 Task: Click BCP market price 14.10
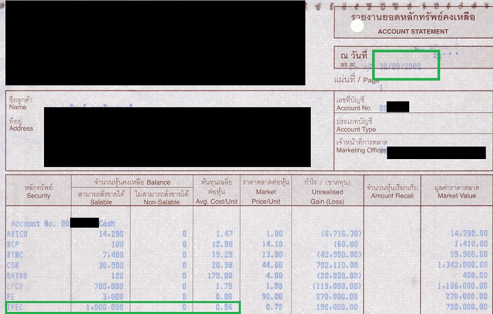pos(273,244)
